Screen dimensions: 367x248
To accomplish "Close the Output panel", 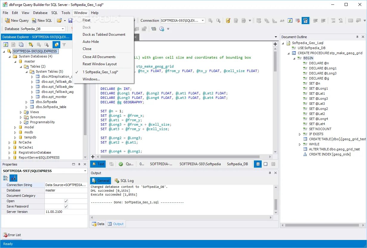I will pos(276,173).
